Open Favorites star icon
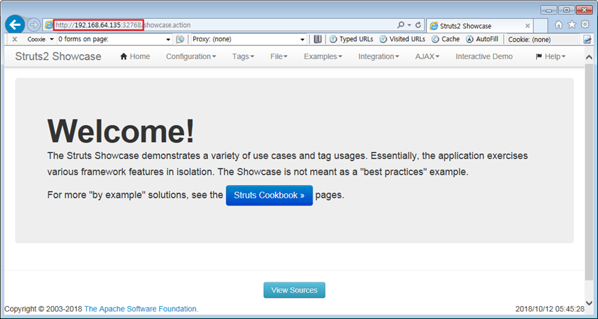598x319 pixels. (571, 24)
